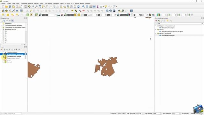The width and height of the screenshot is (204, 115).
Task: Open the Справка menu
Action: click(88, 4)
